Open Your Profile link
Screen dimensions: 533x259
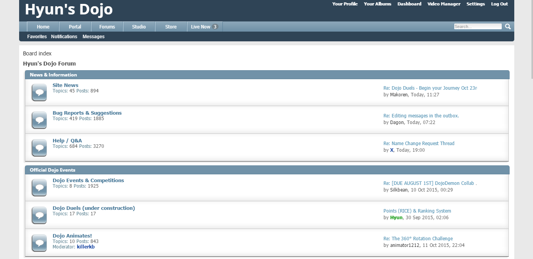click(345, 4)
